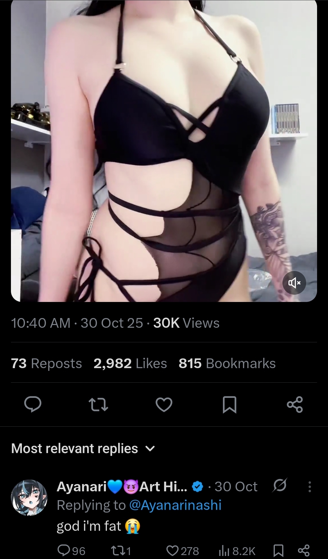Unmute the video with speaker icon
328x559 pixels.
tap(294, 283)
